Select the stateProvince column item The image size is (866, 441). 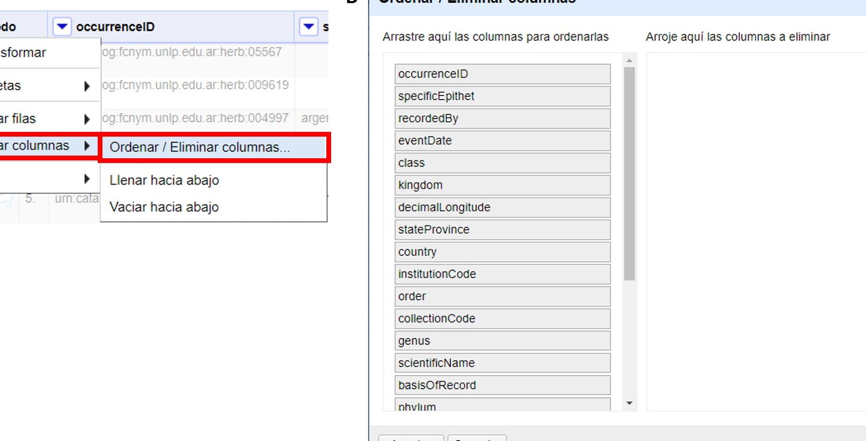click(x=502, y=229)
